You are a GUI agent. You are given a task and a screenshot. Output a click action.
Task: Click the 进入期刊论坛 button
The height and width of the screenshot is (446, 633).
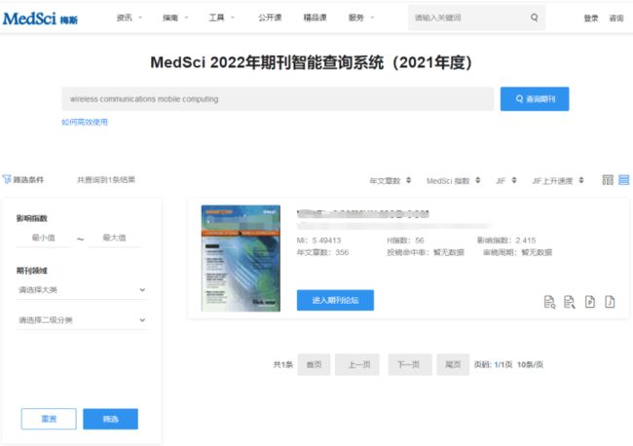[335, 300]
